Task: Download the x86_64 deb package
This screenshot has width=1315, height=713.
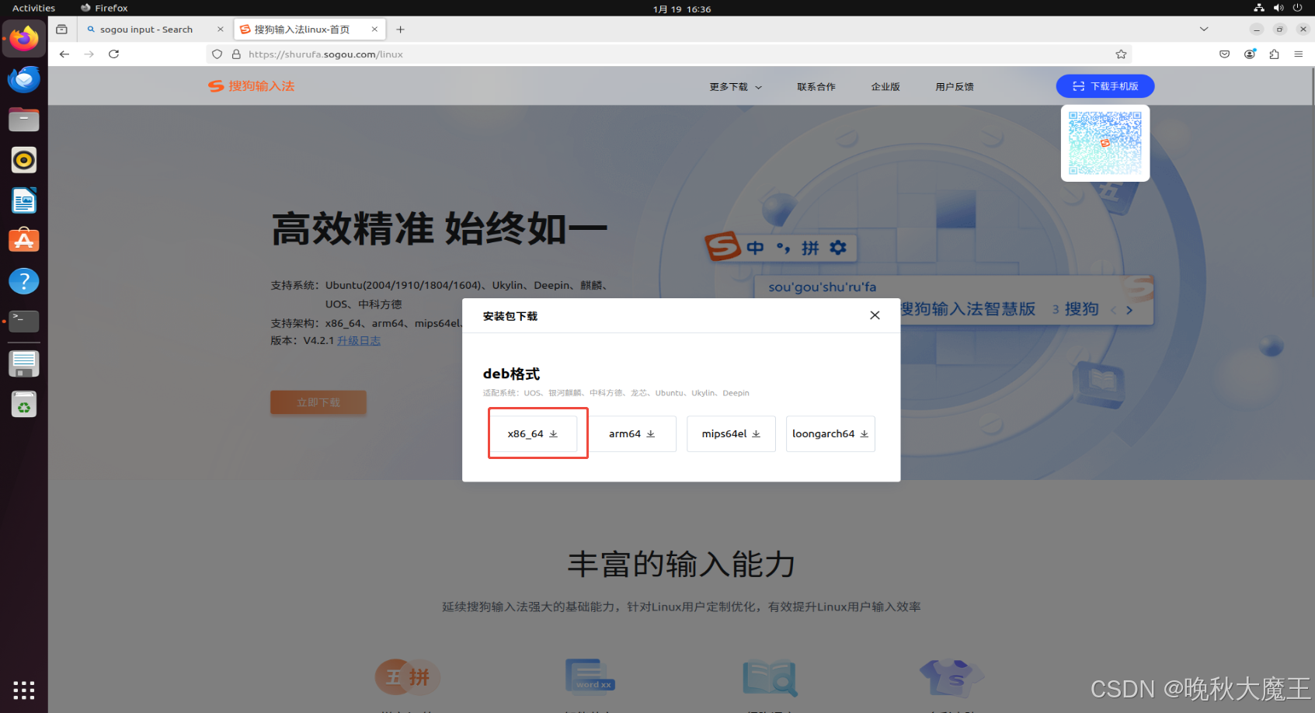Action: [x=533, y=434]
